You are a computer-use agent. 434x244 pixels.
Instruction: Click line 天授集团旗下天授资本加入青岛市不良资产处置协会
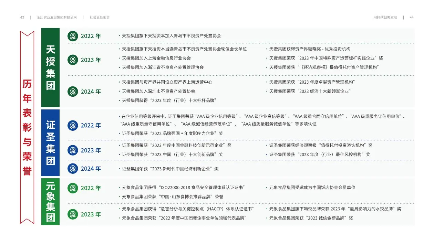[x=170, y=36]
